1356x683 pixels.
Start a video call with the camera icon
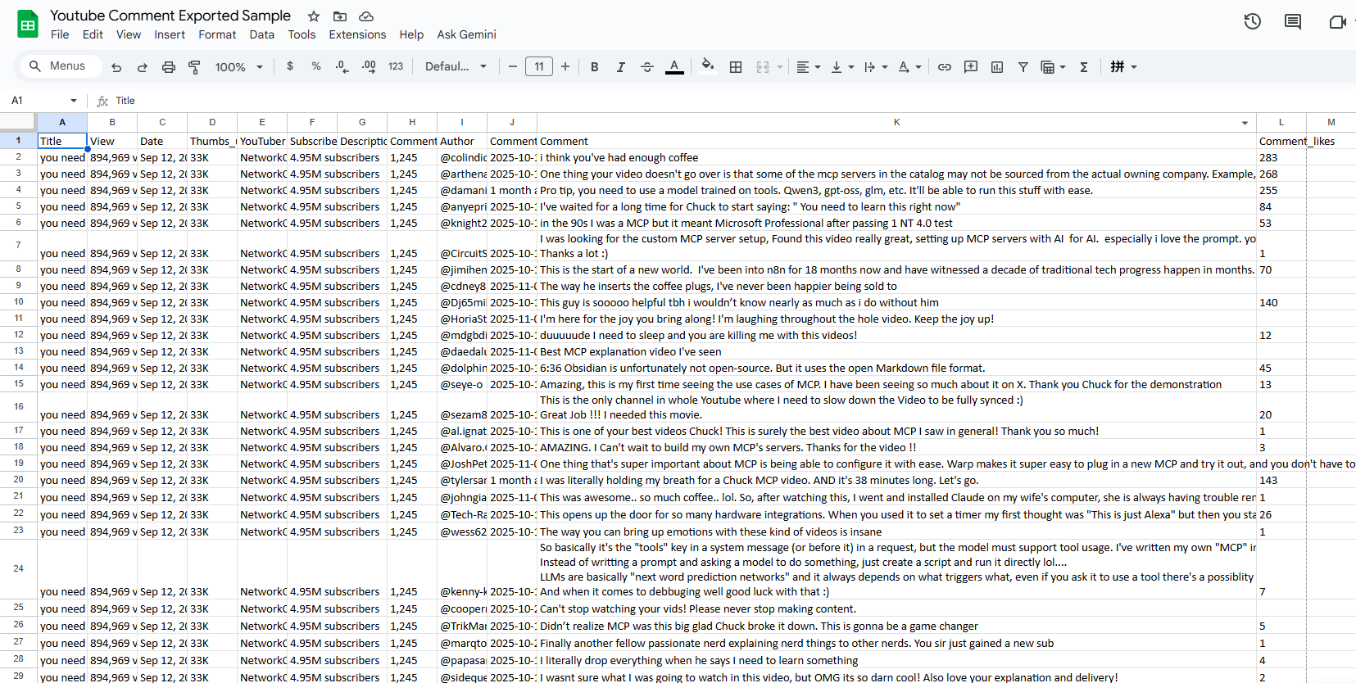click(1337, 21)
